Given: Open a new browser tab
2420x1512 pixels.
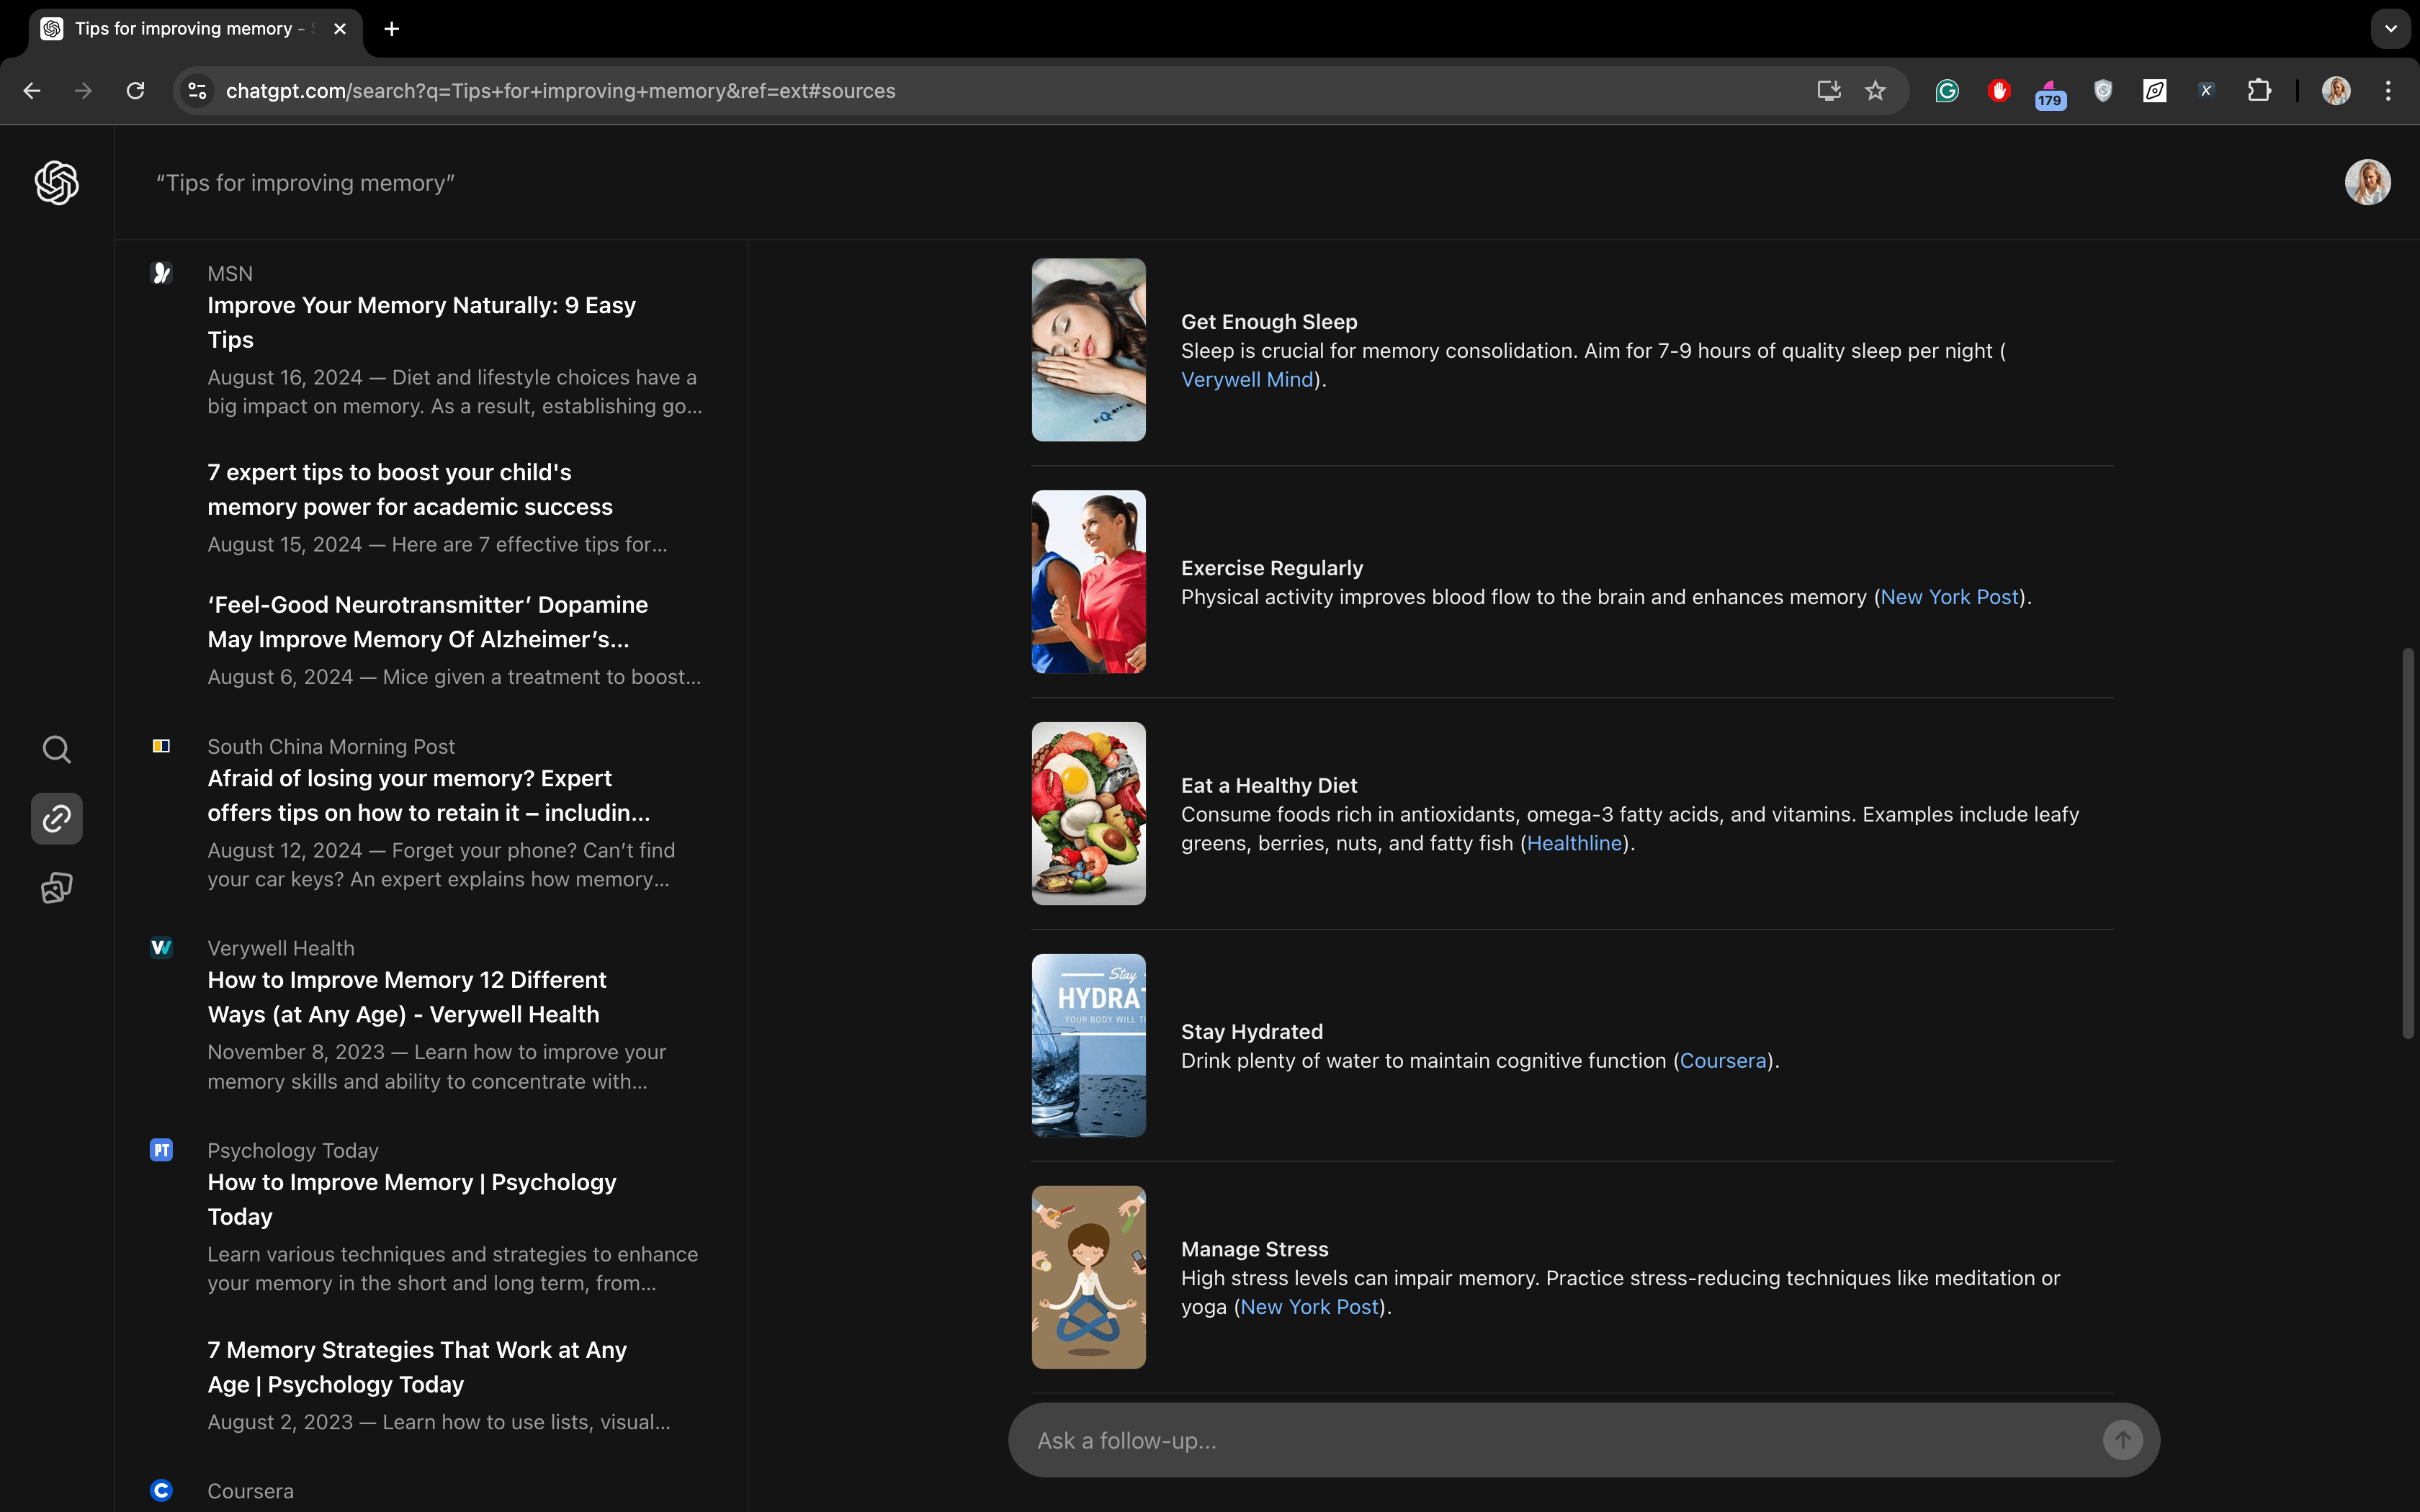Looking at the screenshot, I should click(392, 29).
